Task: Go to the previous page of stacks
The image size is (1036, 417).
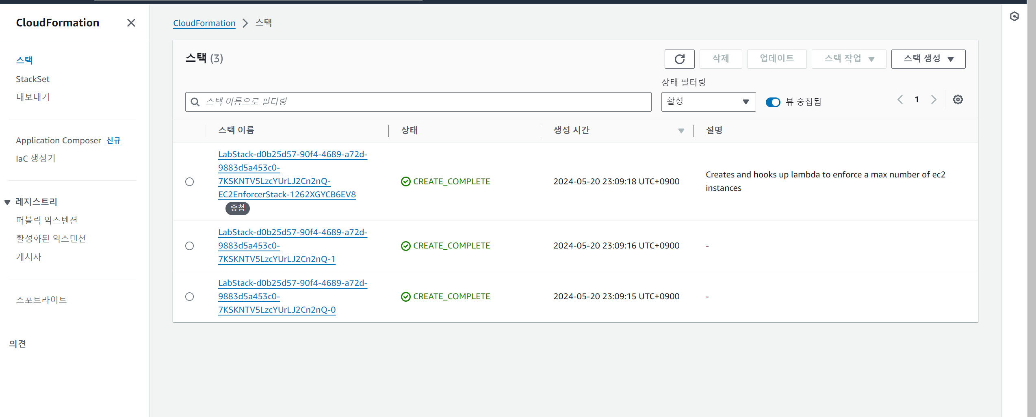Action: pyautogui.click(x=900, y=99)
